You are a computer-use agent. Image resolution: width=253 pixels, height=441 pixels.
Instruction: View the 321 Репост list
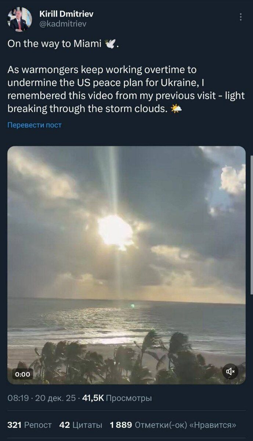click(x=29, y=425)
